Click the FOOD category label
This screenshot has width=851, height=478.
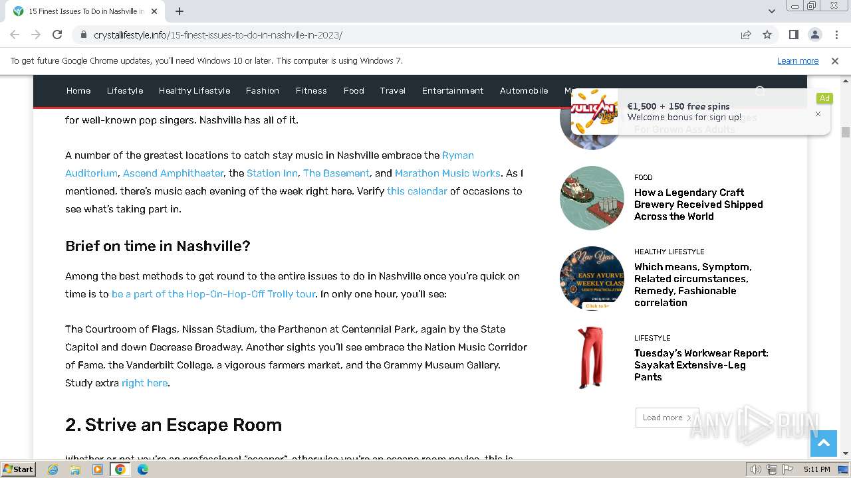coord(644,177)
